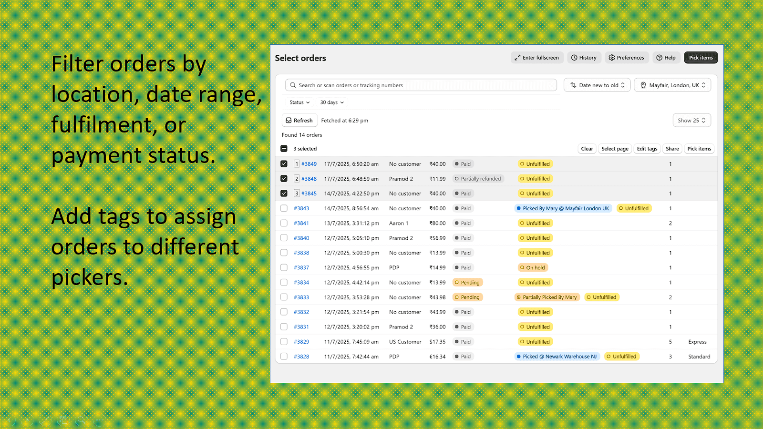Click Select page to select all visible orders
763x429 pixels.
[615, 148]
